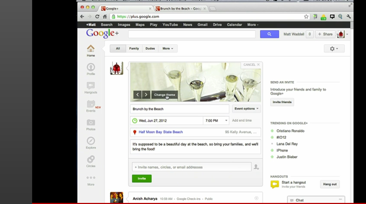The height and width of the screenshot is (204, 366).
Task: Click the Google+ logo
Action: [x=102, y=34]
